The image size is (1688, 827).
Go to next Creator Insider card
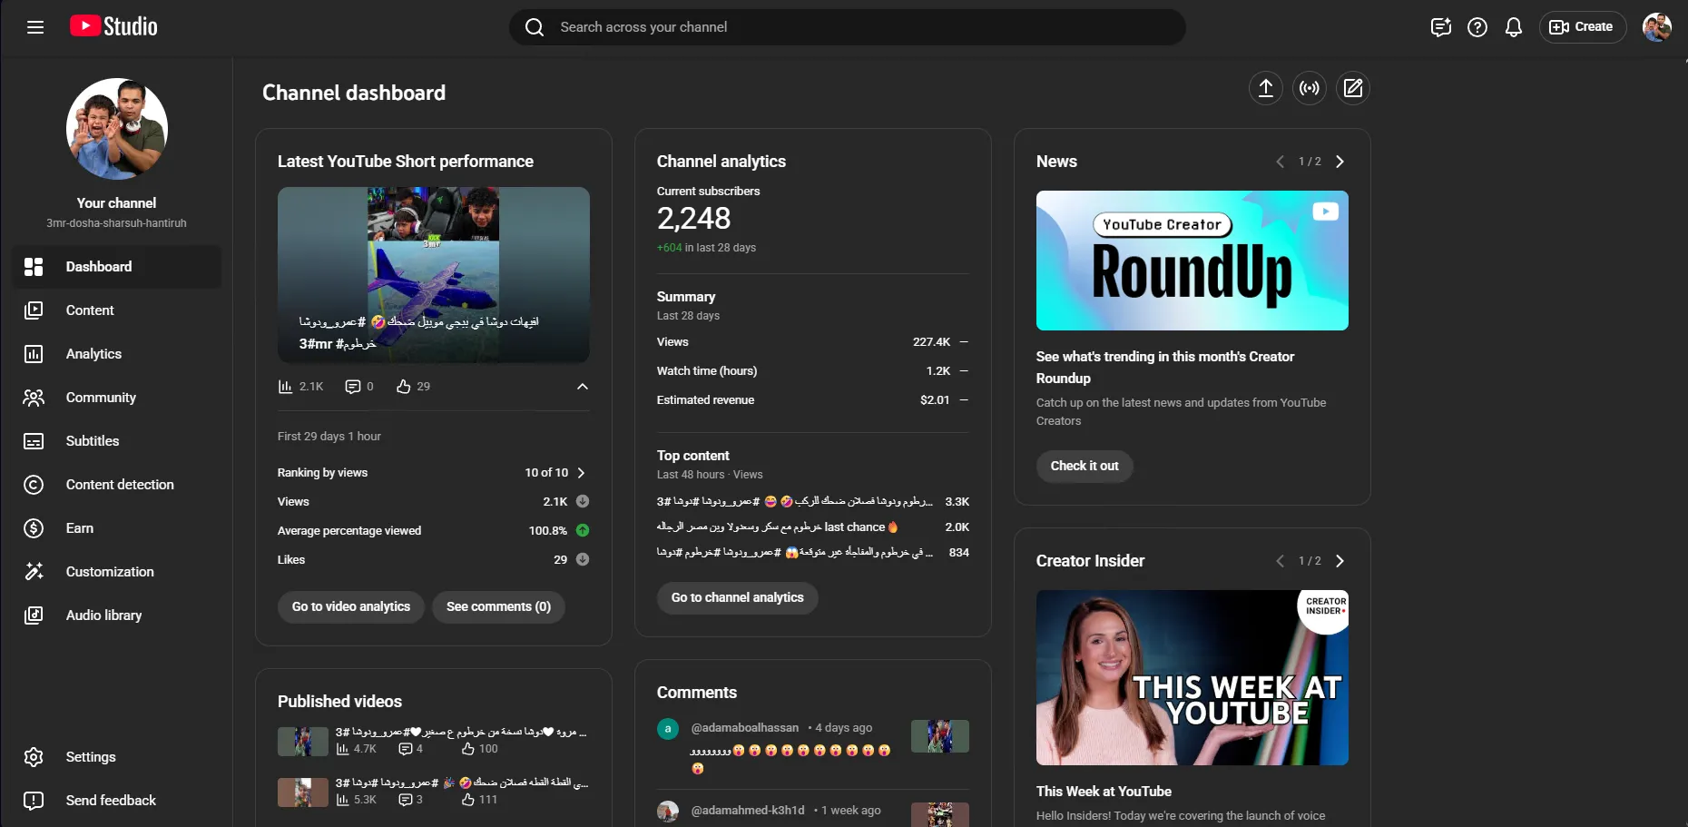(x=1340, y=561)
